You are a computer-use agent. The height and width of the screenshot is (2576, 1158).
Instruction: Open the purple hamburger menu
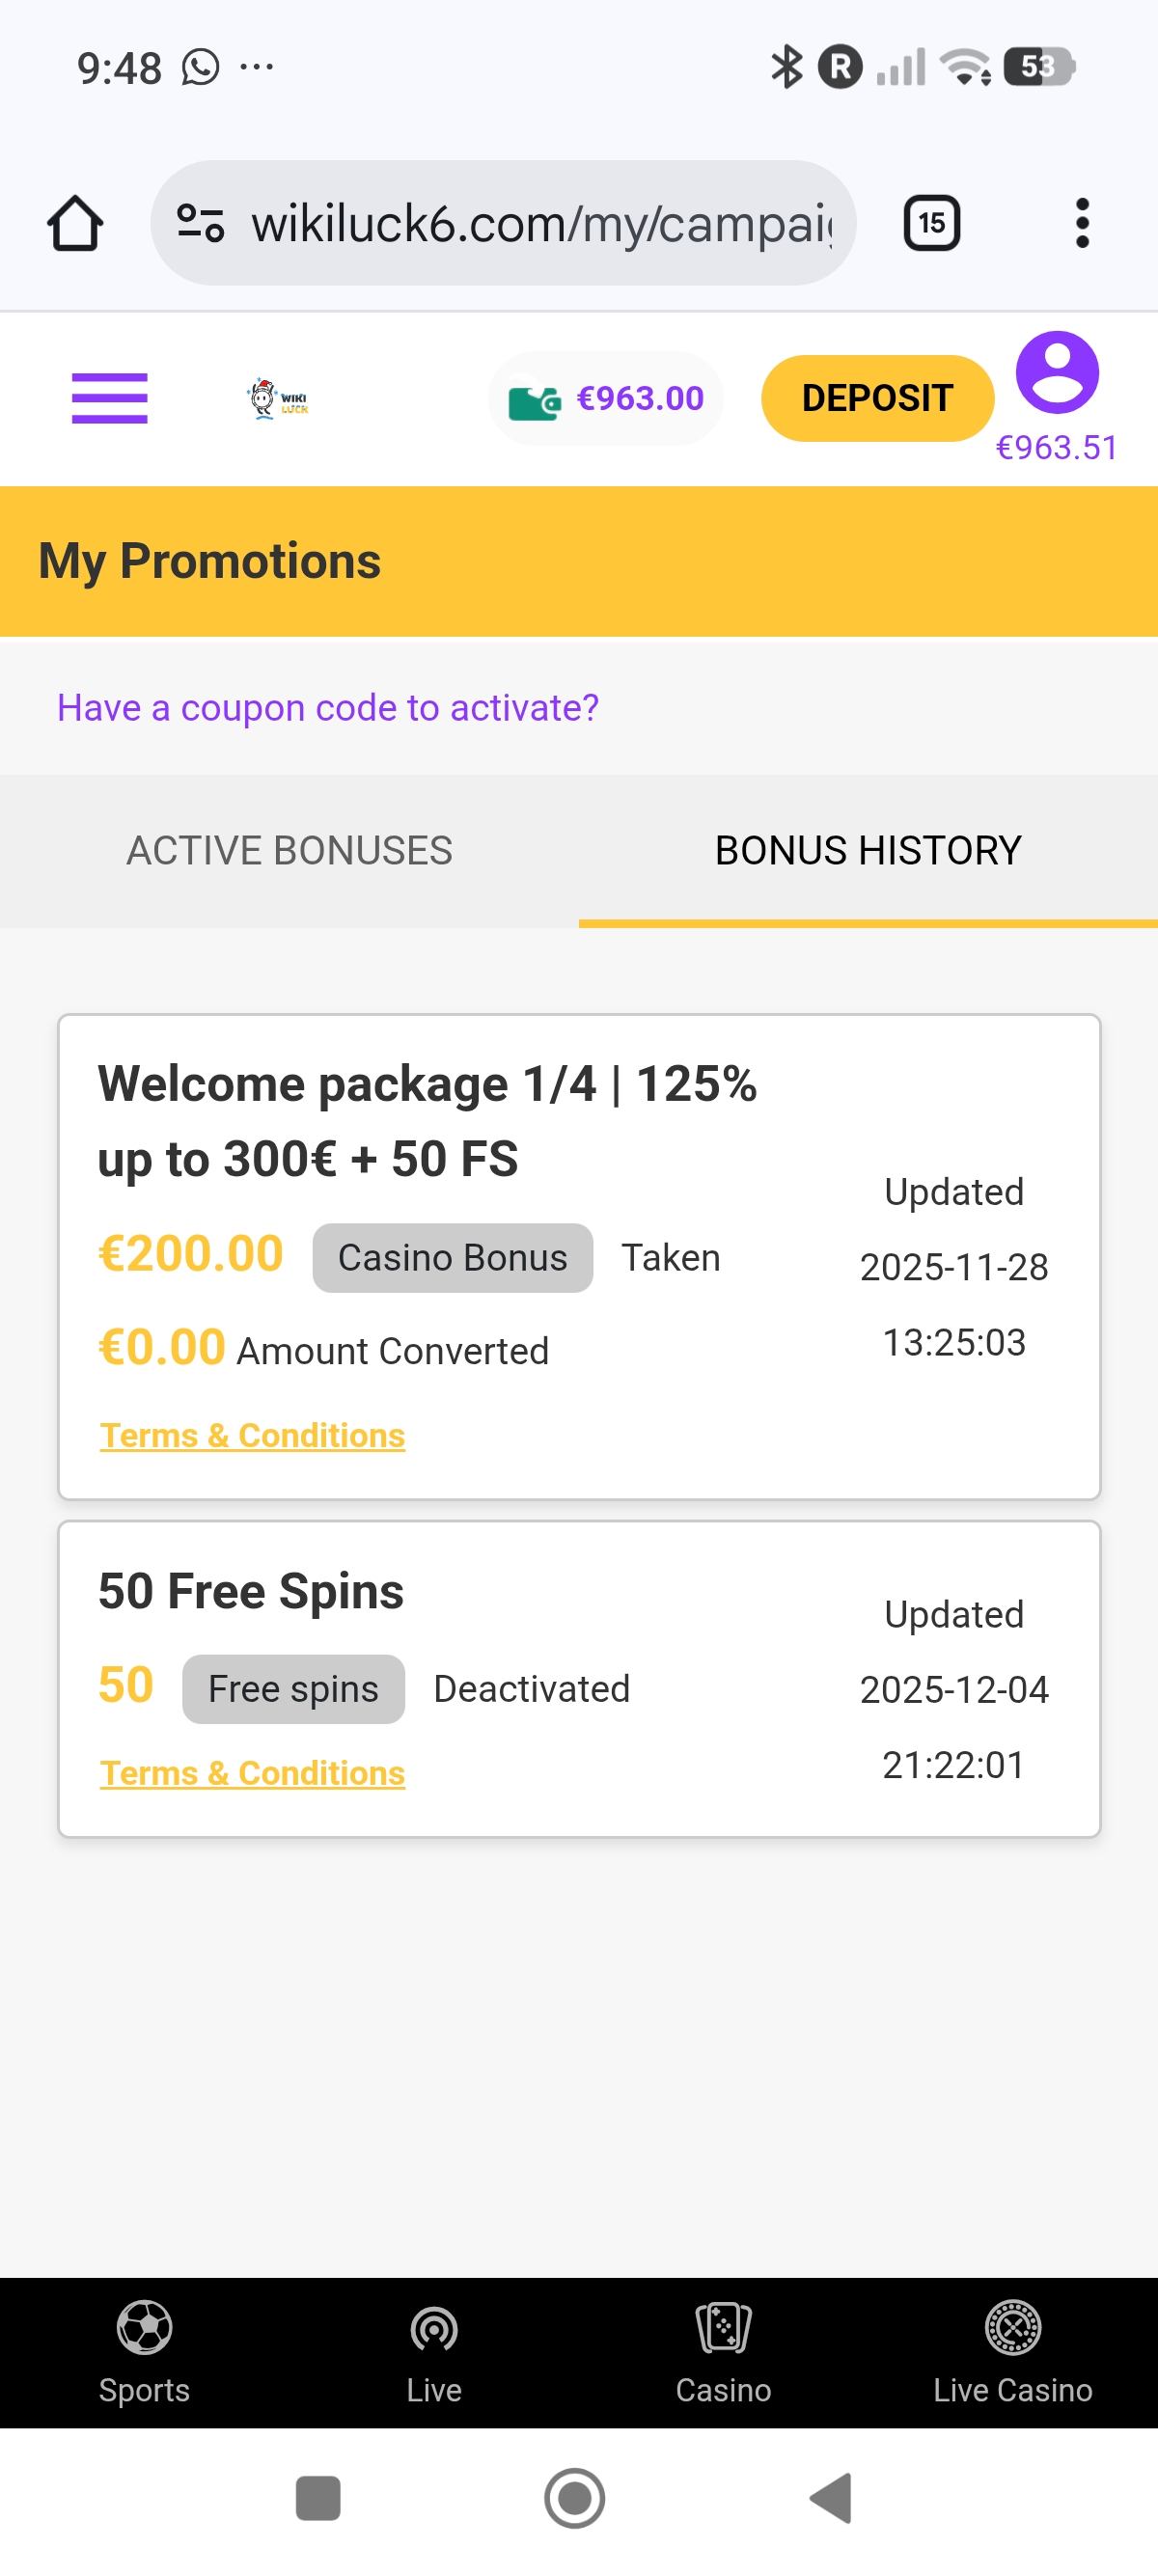(109, 398)
